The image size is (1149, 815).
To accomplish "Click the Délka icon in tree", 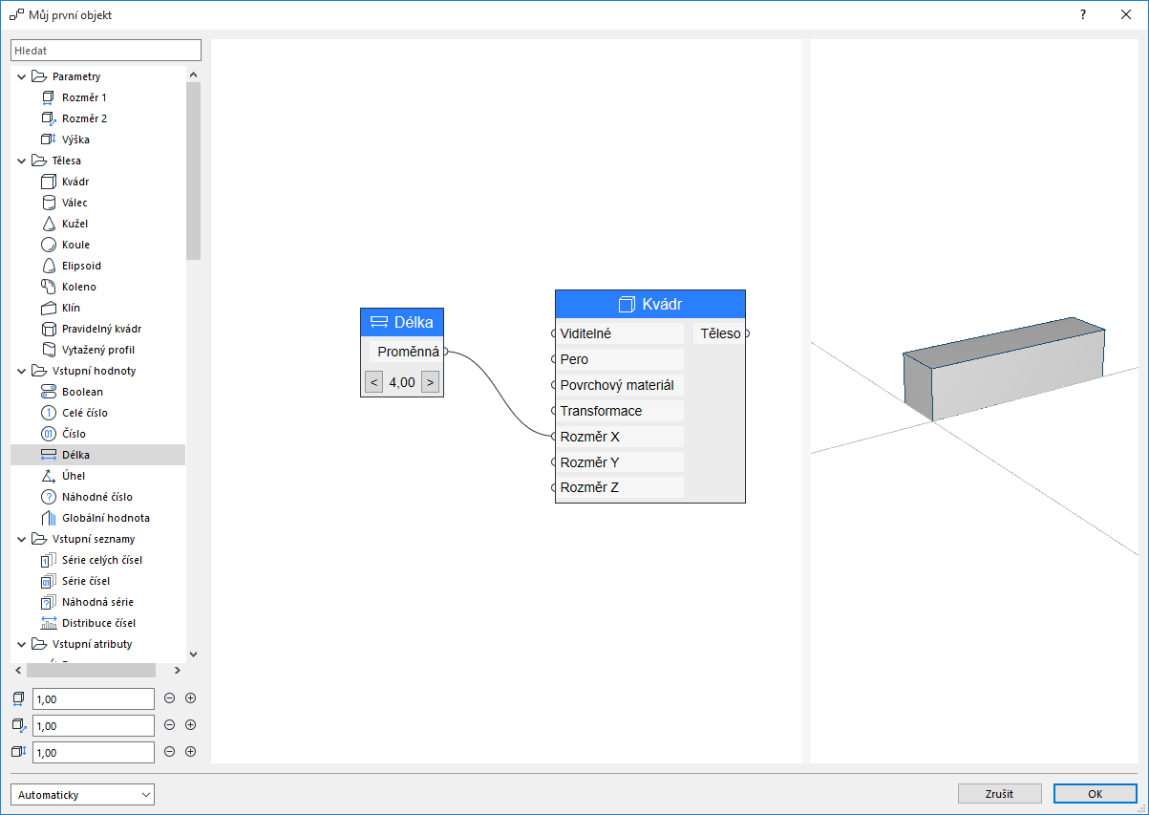I will tap(49, 455).
